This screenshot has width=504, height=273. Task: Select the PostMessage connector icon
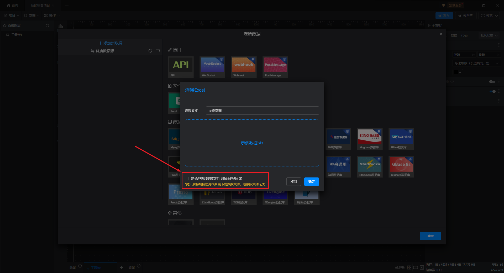point(275,67)
